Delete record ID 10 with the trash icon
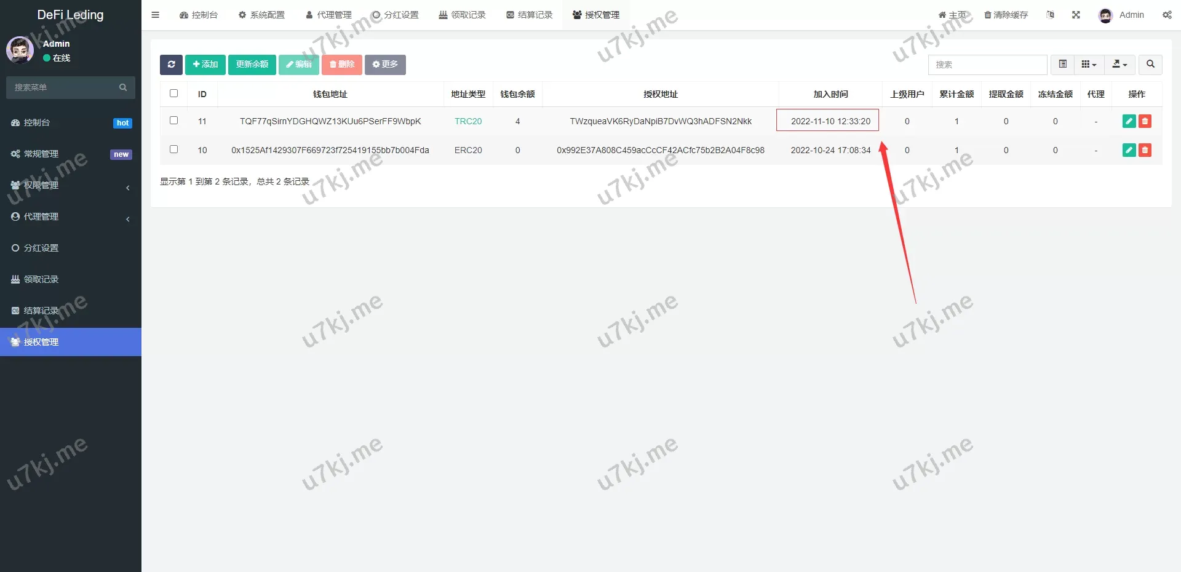The image size is (1181, 572). pyautogui.click(x=1145, y=150)
